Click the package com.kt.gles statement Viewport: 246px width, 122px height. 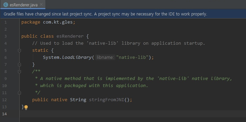pos(48,22)
